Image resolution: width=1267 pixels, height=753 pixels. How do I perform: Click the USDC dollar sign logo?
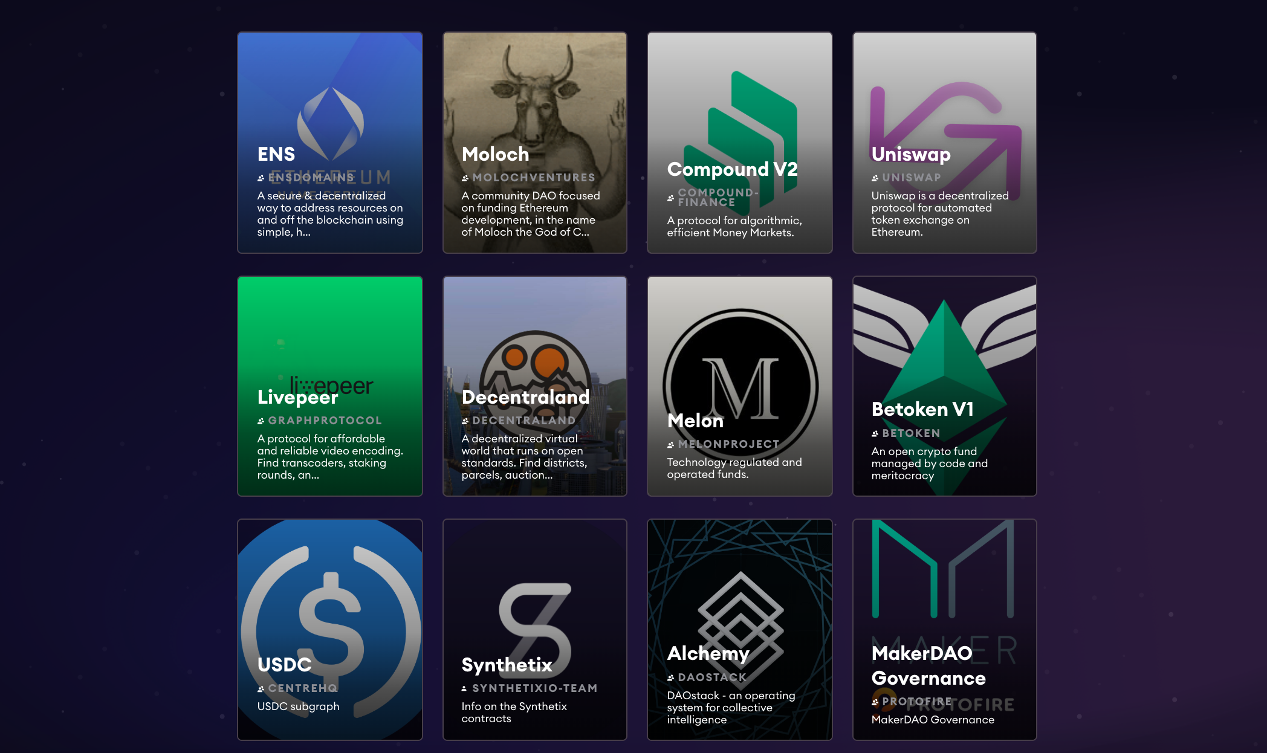330,610
